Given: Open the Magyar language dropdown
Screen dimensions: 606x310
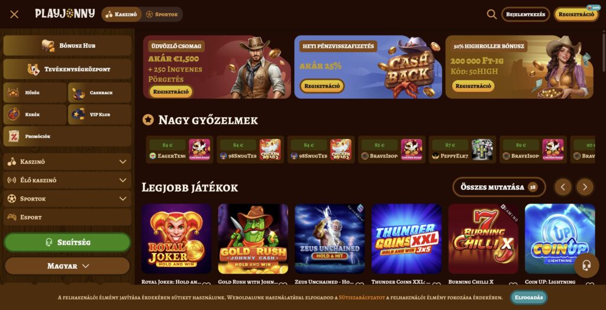Looking at the screenshot, I should [x=67, y=266].
